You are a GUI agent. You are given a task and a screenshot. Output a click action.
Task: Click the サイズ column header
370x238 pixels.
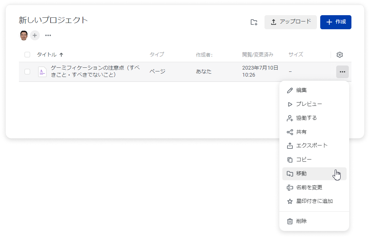(x=296, y=54)
